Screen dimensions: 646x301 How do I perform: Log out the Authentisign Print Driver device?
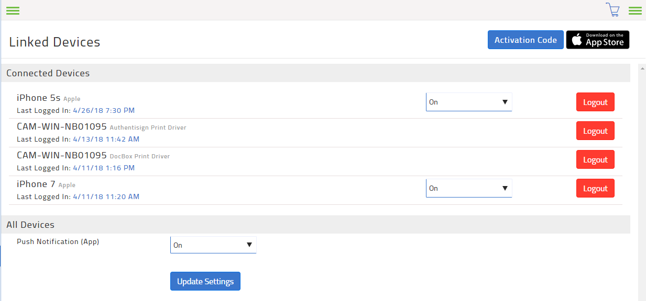(x=595, y=131)
